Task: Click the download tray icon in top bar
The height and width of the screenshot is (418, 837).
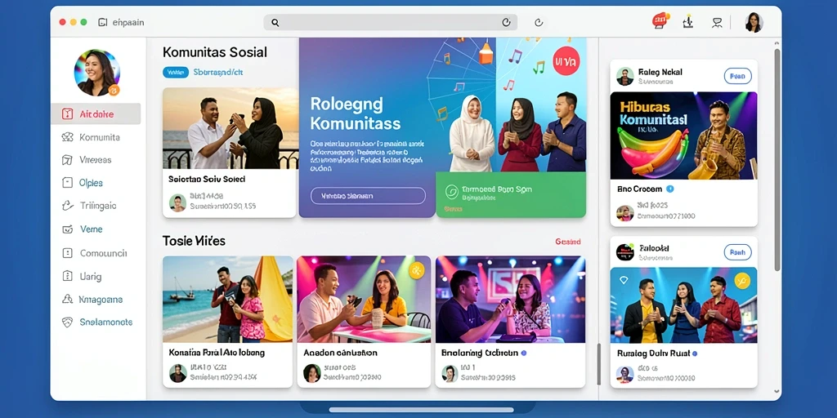Action: point(688,22)
